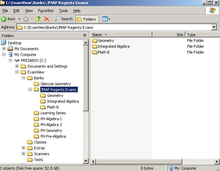Collapse My Computer tree node
Image resolution: width=220 pixels, height=171 pixels.
tap(4, 55)
